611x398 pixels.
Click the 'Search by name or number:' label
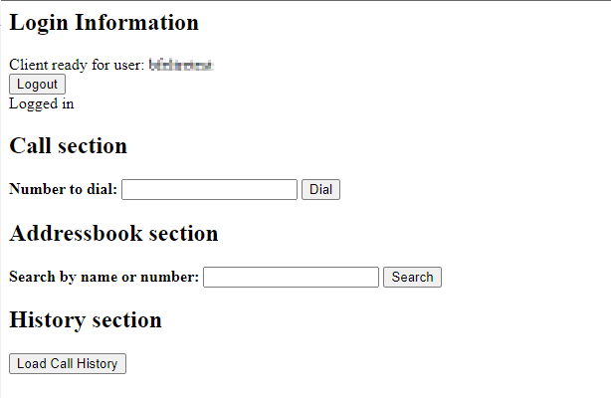(103, 278)
